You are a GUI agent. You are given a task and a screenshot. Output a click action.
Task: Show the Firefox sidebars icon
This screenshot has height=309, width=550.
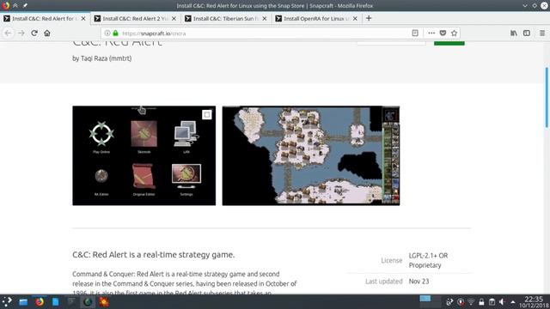click(x=527, y=33)
